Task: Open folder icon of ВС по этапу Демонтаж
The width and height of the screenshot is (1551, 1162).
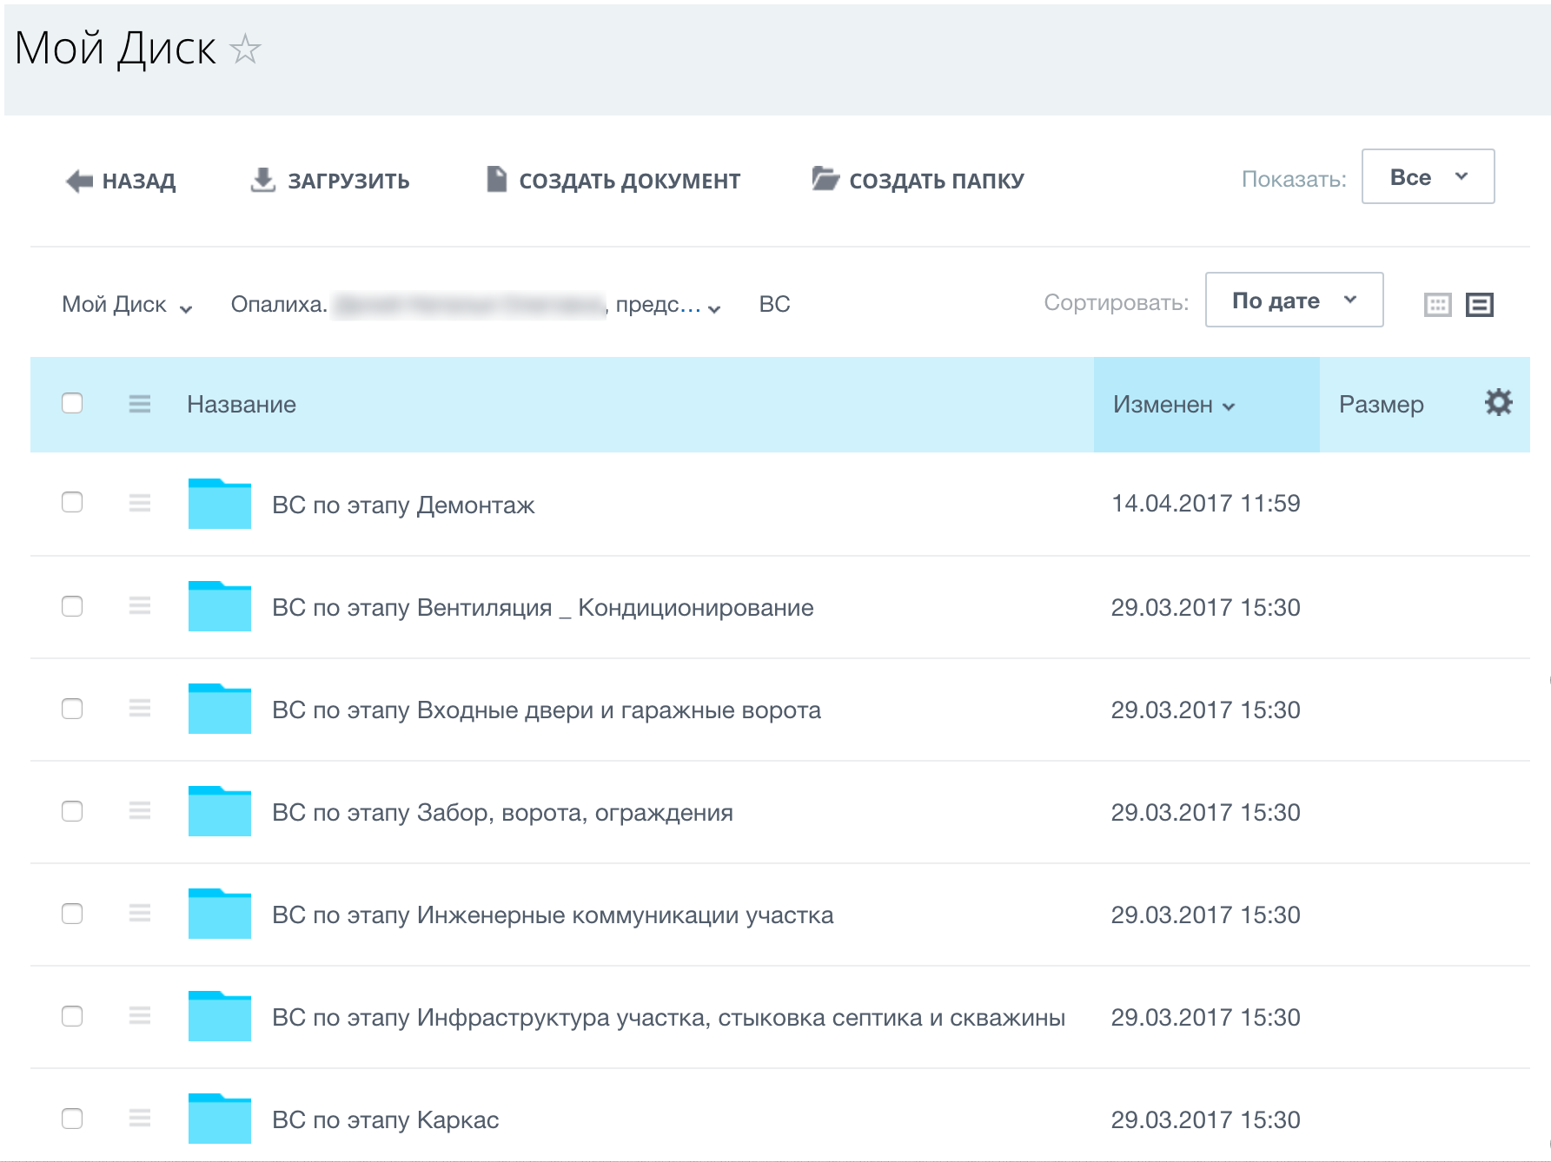Action: 220,504
